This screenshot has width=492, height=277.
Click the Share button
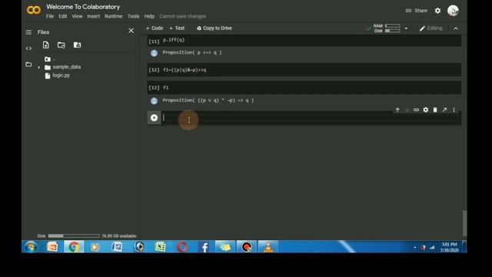coord(417,11)
